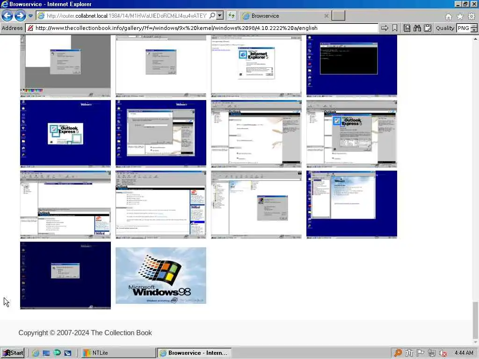
Task: Click the insecure-connection icon in Address bar
Action: (x=30, y=28)
